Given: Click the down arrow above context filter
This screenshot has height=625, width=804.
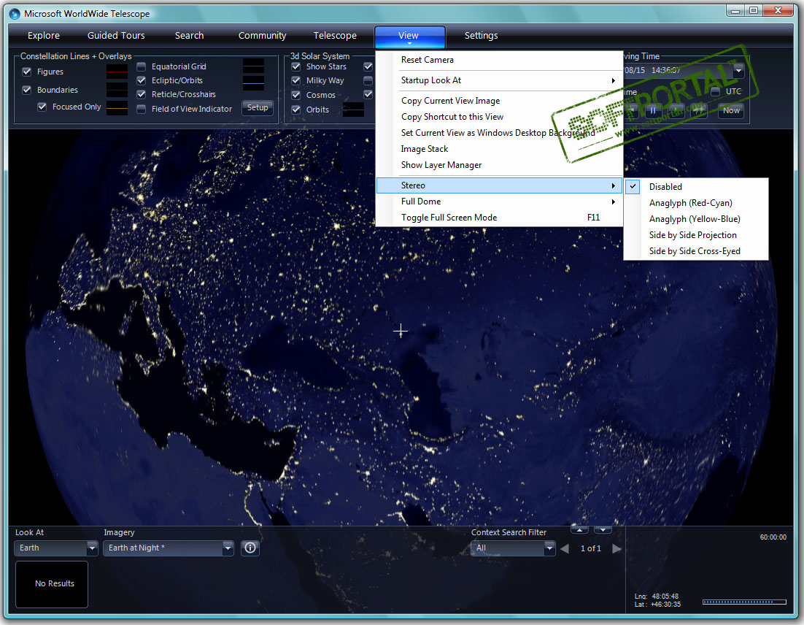Looking at the screenshot, I should [603, 530].
